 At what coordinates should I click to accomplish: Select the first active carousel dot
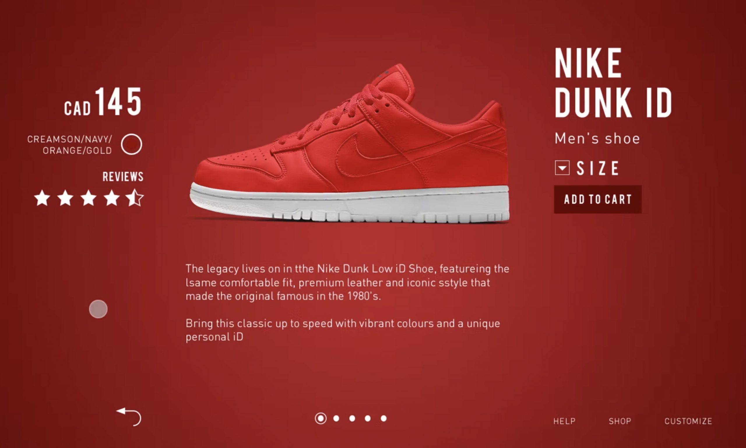coord(321,419)
